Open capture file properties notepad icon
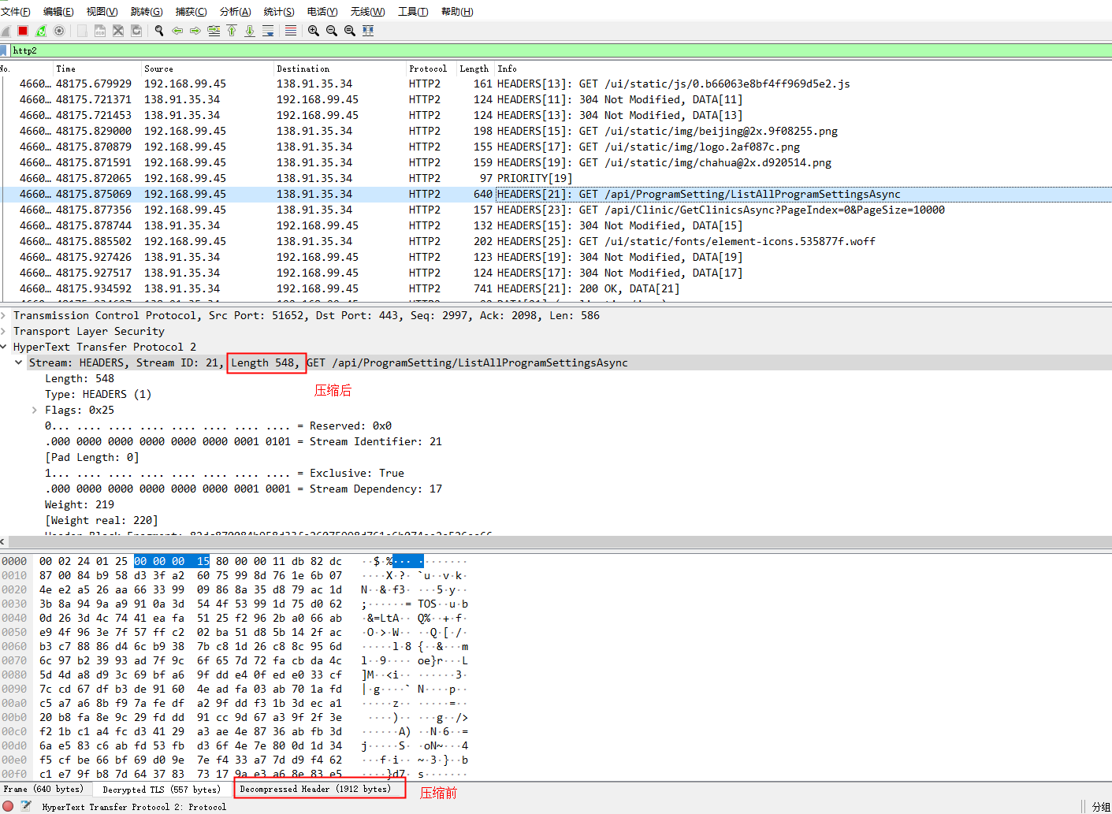 coord(26,806)
